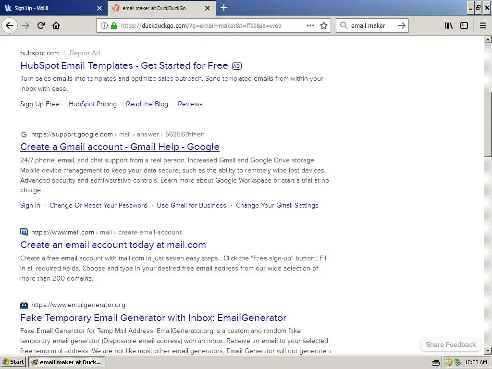The height and width of the screenshot is (369, 492).
Task: Click the AD badge next to HubSpot title
Action: (236, 66)
